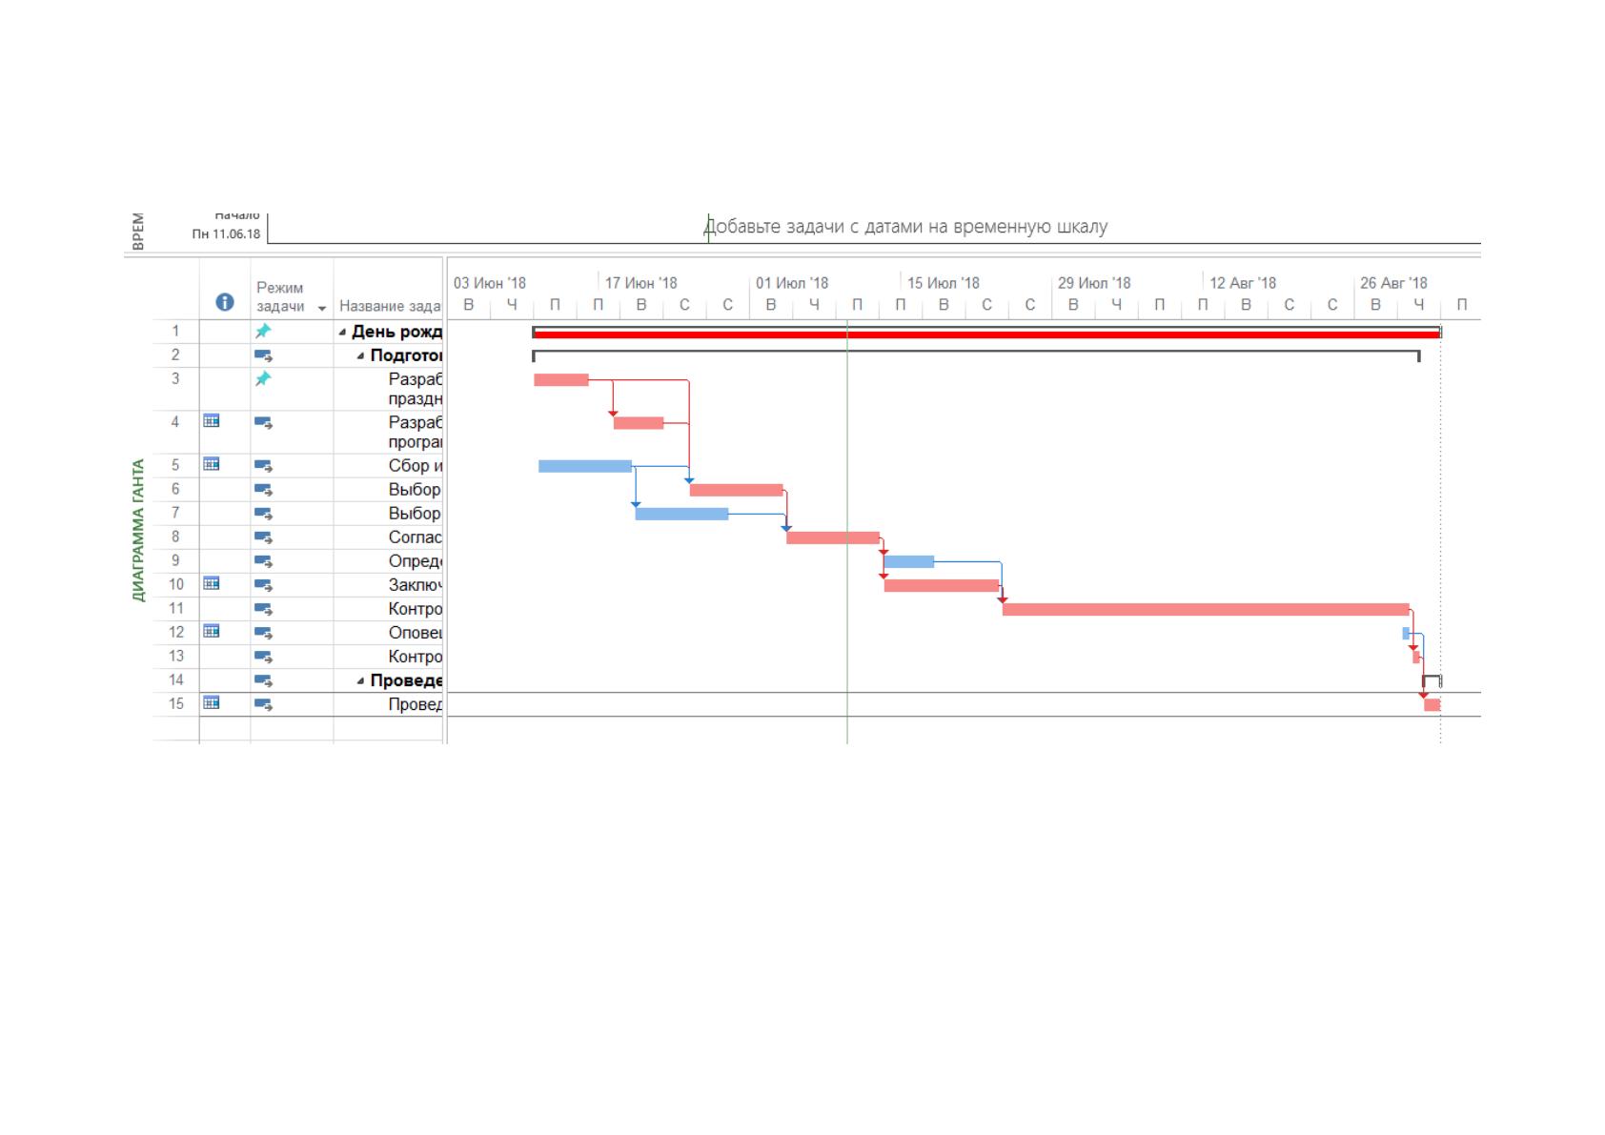Image resolution: width=1605 pixels, height=1135 pixels.
Task: Collapse the Проведе summary task in row 14
Action: tap(361, 681)
